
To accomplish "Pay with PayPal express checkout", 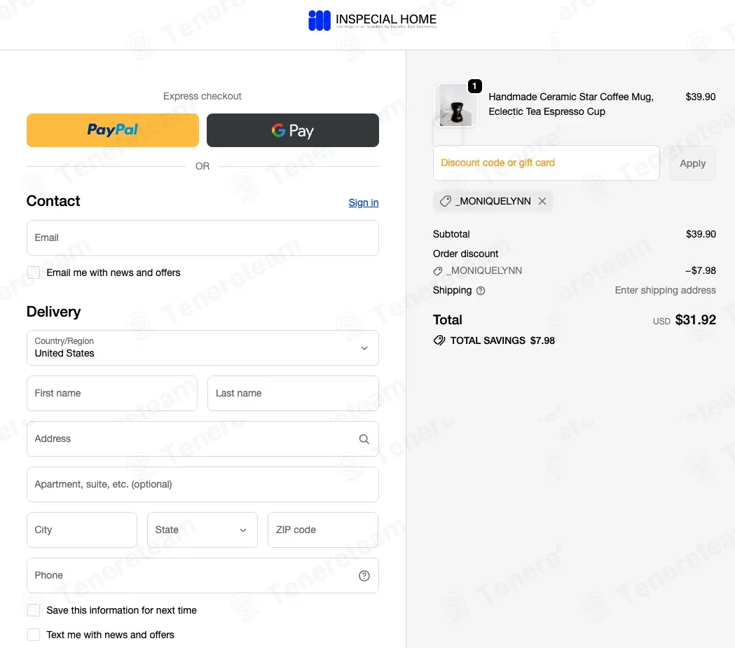I will point(113,130).
